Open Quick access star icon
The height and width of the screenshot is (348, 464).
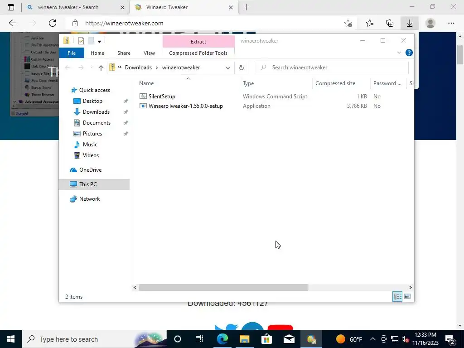tap(74, 90)
